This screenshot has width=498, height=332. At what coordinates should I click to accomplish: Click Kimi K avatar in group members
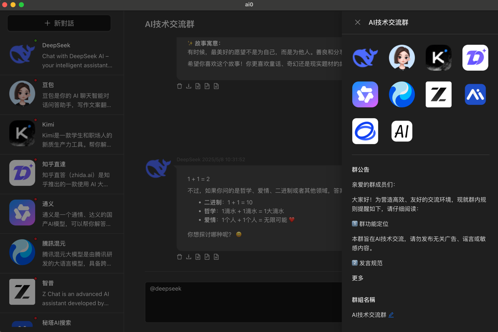click(x=439, y=58)
